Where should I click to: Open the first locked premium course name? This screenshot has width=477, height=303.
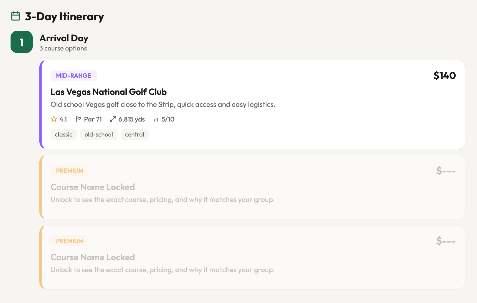pos(93,187)
